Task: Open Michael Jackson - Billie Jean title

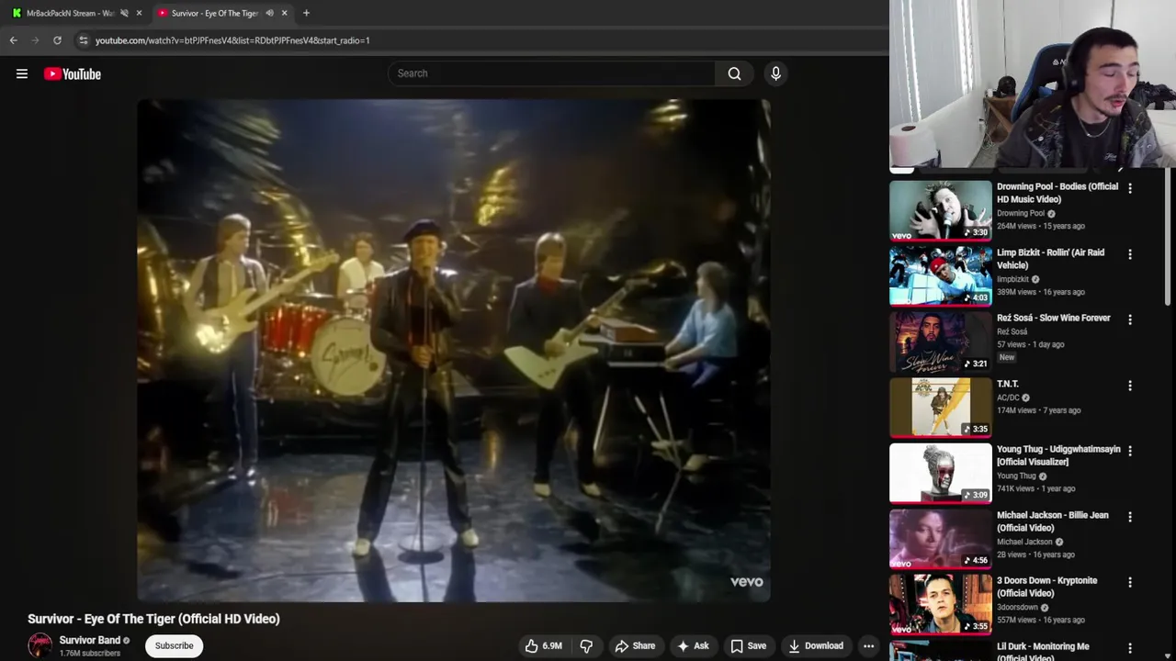Action: [x=1053, y=521]
